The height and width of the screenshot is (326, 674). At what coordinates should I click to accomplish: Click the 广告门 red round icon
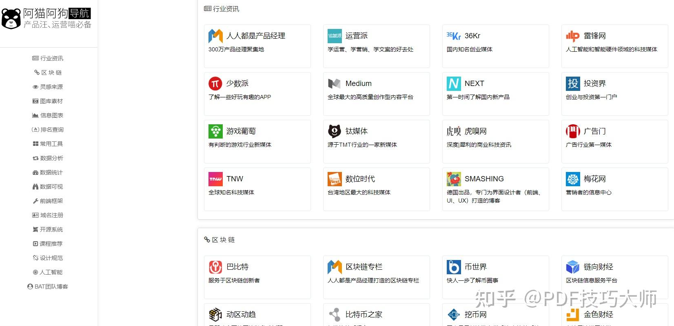click(573, 131)
